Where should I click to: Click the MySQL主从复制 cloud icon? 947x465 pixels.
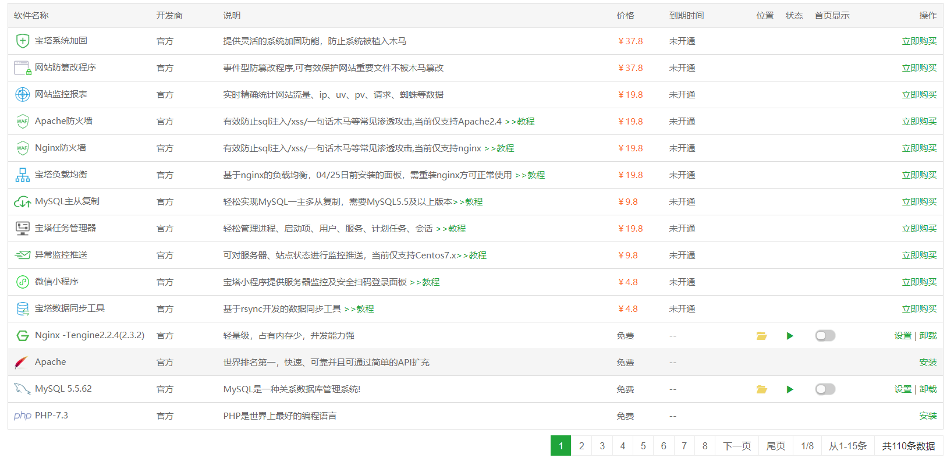pyautogui.click(x=22, y=202)
